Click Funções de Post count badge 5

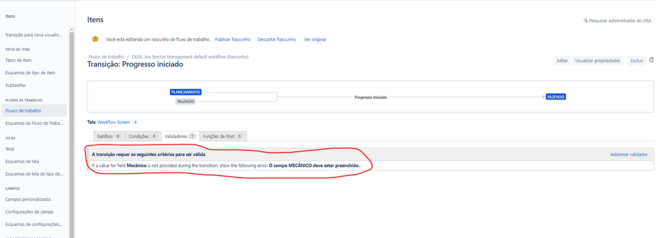239,136
